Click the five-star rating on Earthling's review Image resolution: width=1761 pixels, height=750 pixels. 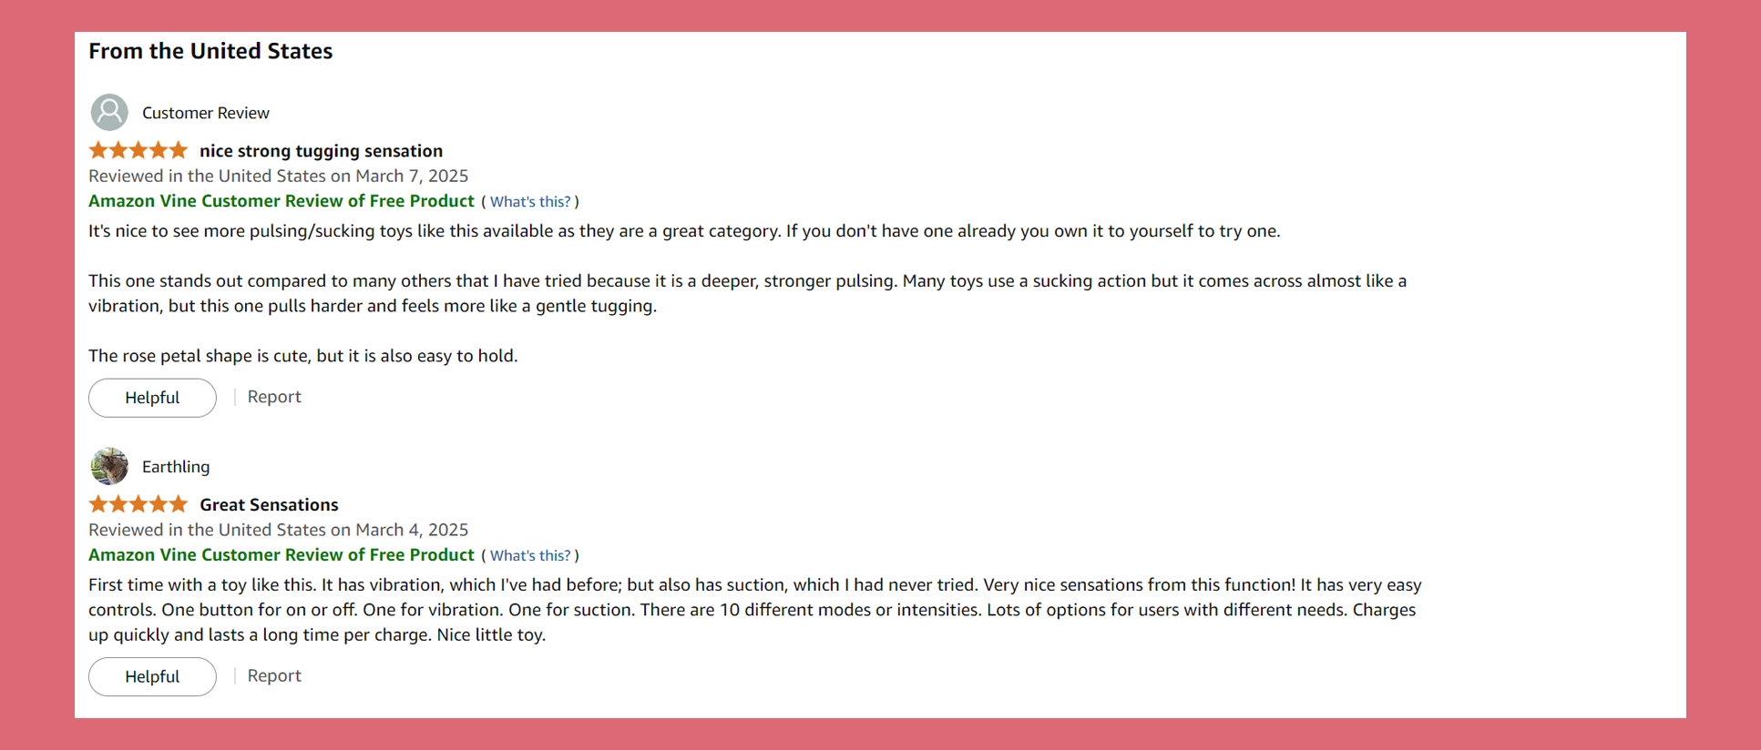click(138, 504)
